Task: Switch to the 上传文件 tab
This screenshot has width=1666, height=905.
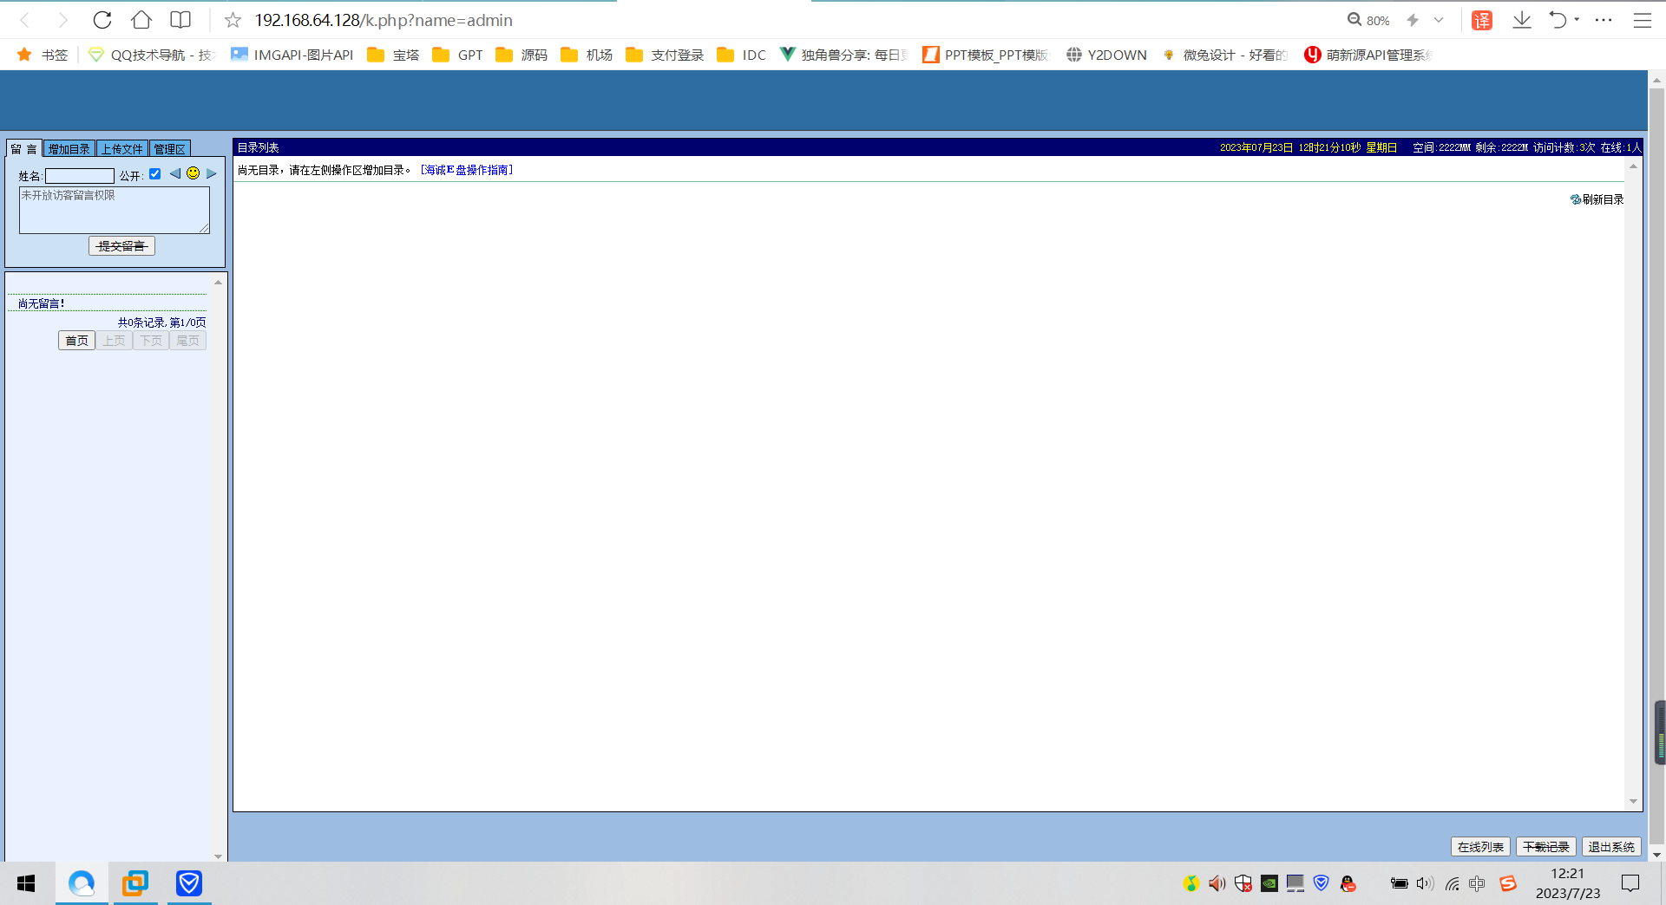Action: pyautogui.click(x=121, y=148)
